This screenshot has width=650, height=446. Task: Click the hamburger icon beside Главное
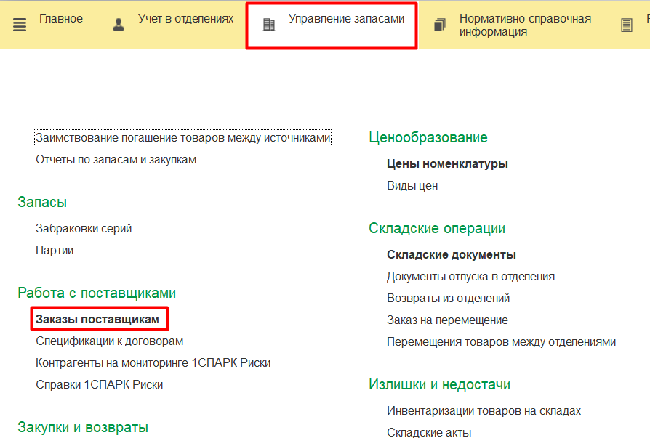tap(20, 25)
